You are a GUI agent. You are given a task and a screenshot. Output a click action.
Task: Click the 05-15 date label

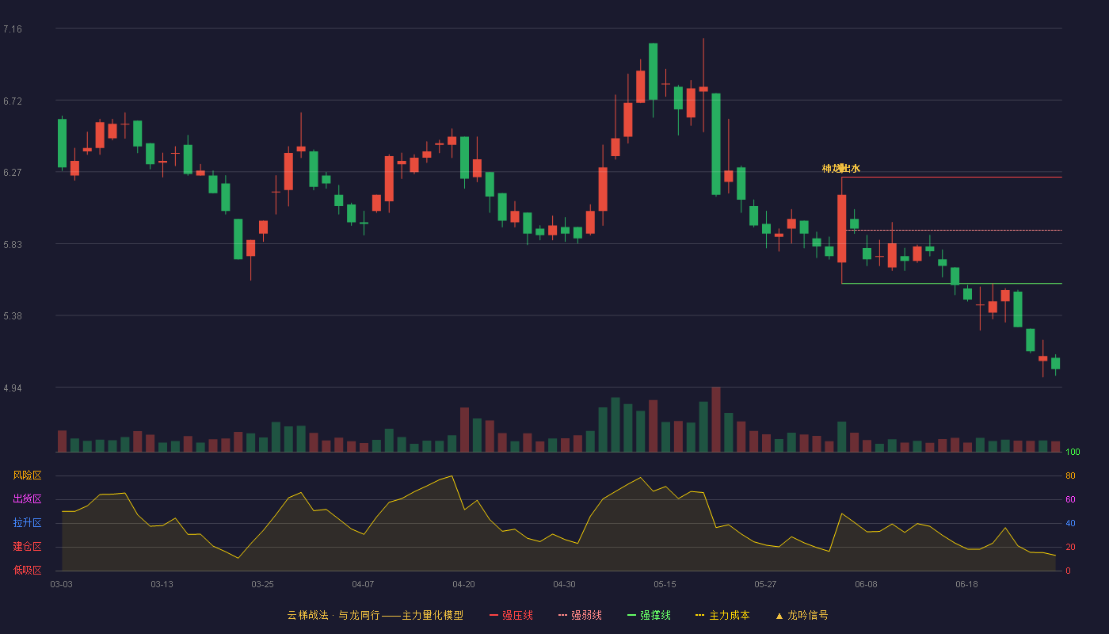pos(665,584)
